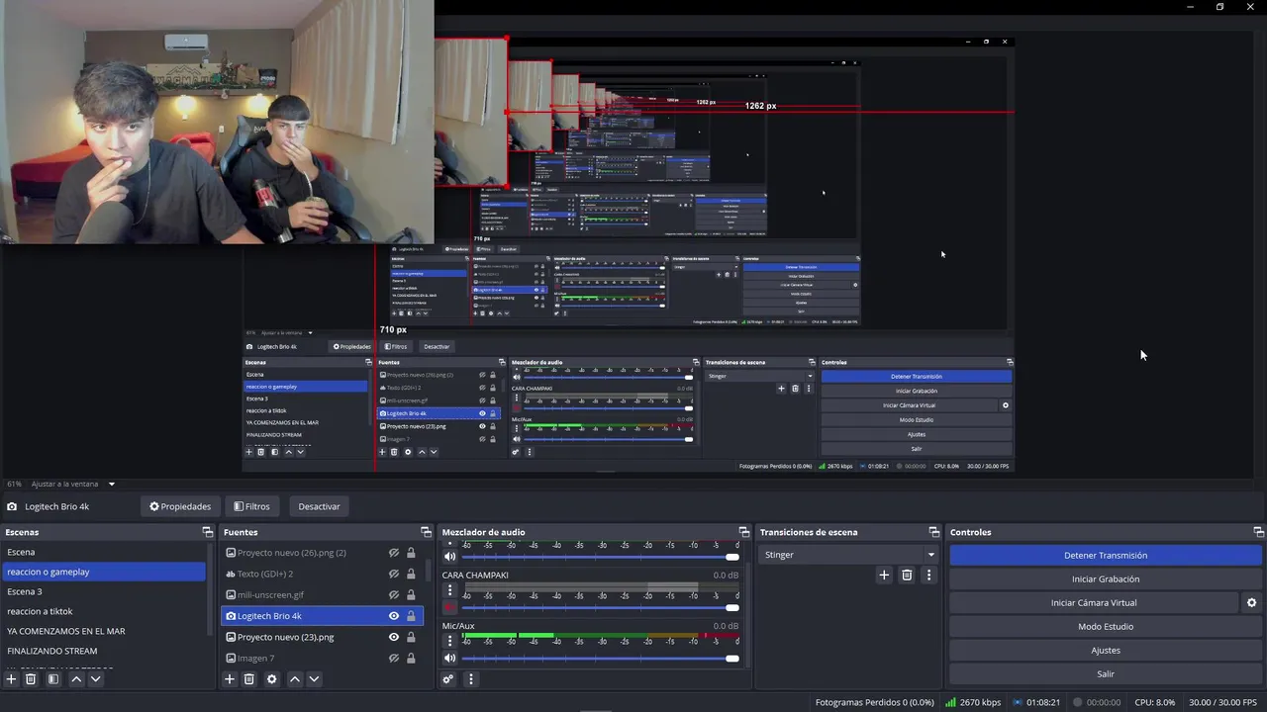Viewport: 1267px width, 712px height.
Task: Open Filtros for the selected source
Action: [251, 506]
